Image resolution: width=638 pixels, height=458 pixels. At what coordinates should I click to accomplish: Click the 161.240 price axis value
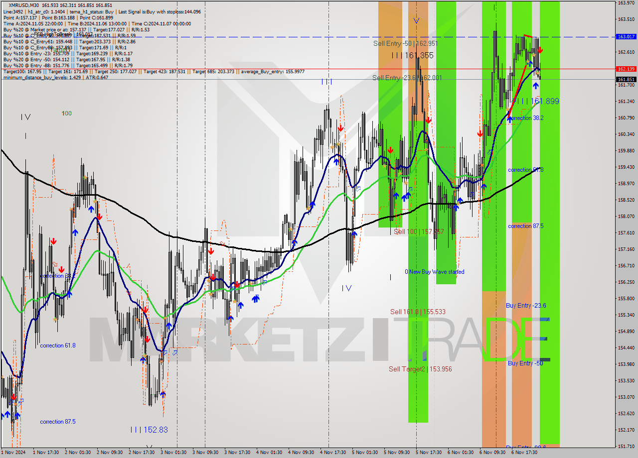[x=626, y=101]
